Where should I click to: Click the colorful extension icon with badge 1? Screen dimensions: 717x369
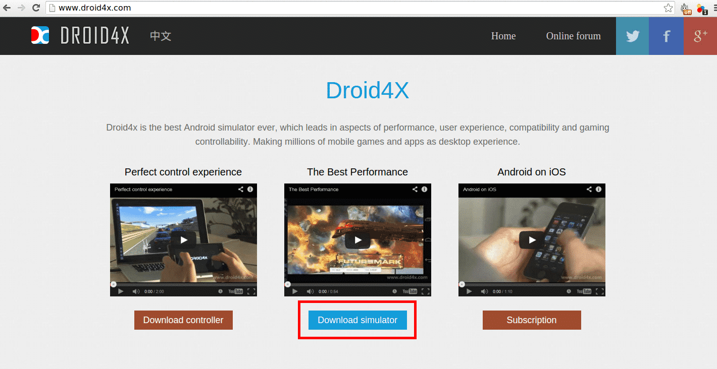[x=701, y=8]
